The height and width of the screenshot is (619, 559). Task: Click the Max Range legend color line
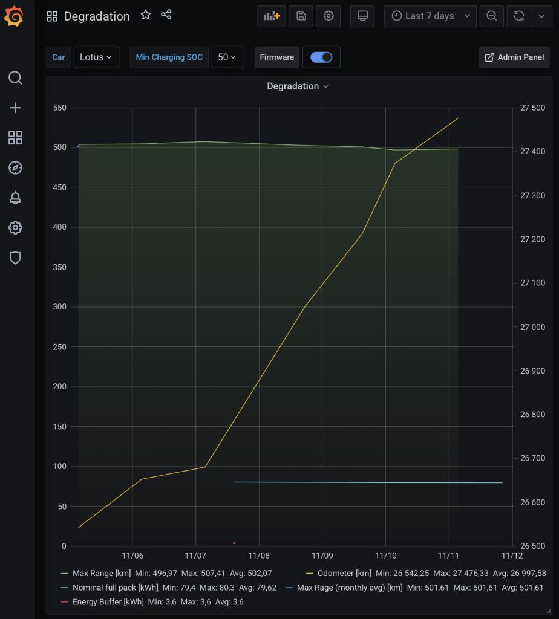(64, 573)
